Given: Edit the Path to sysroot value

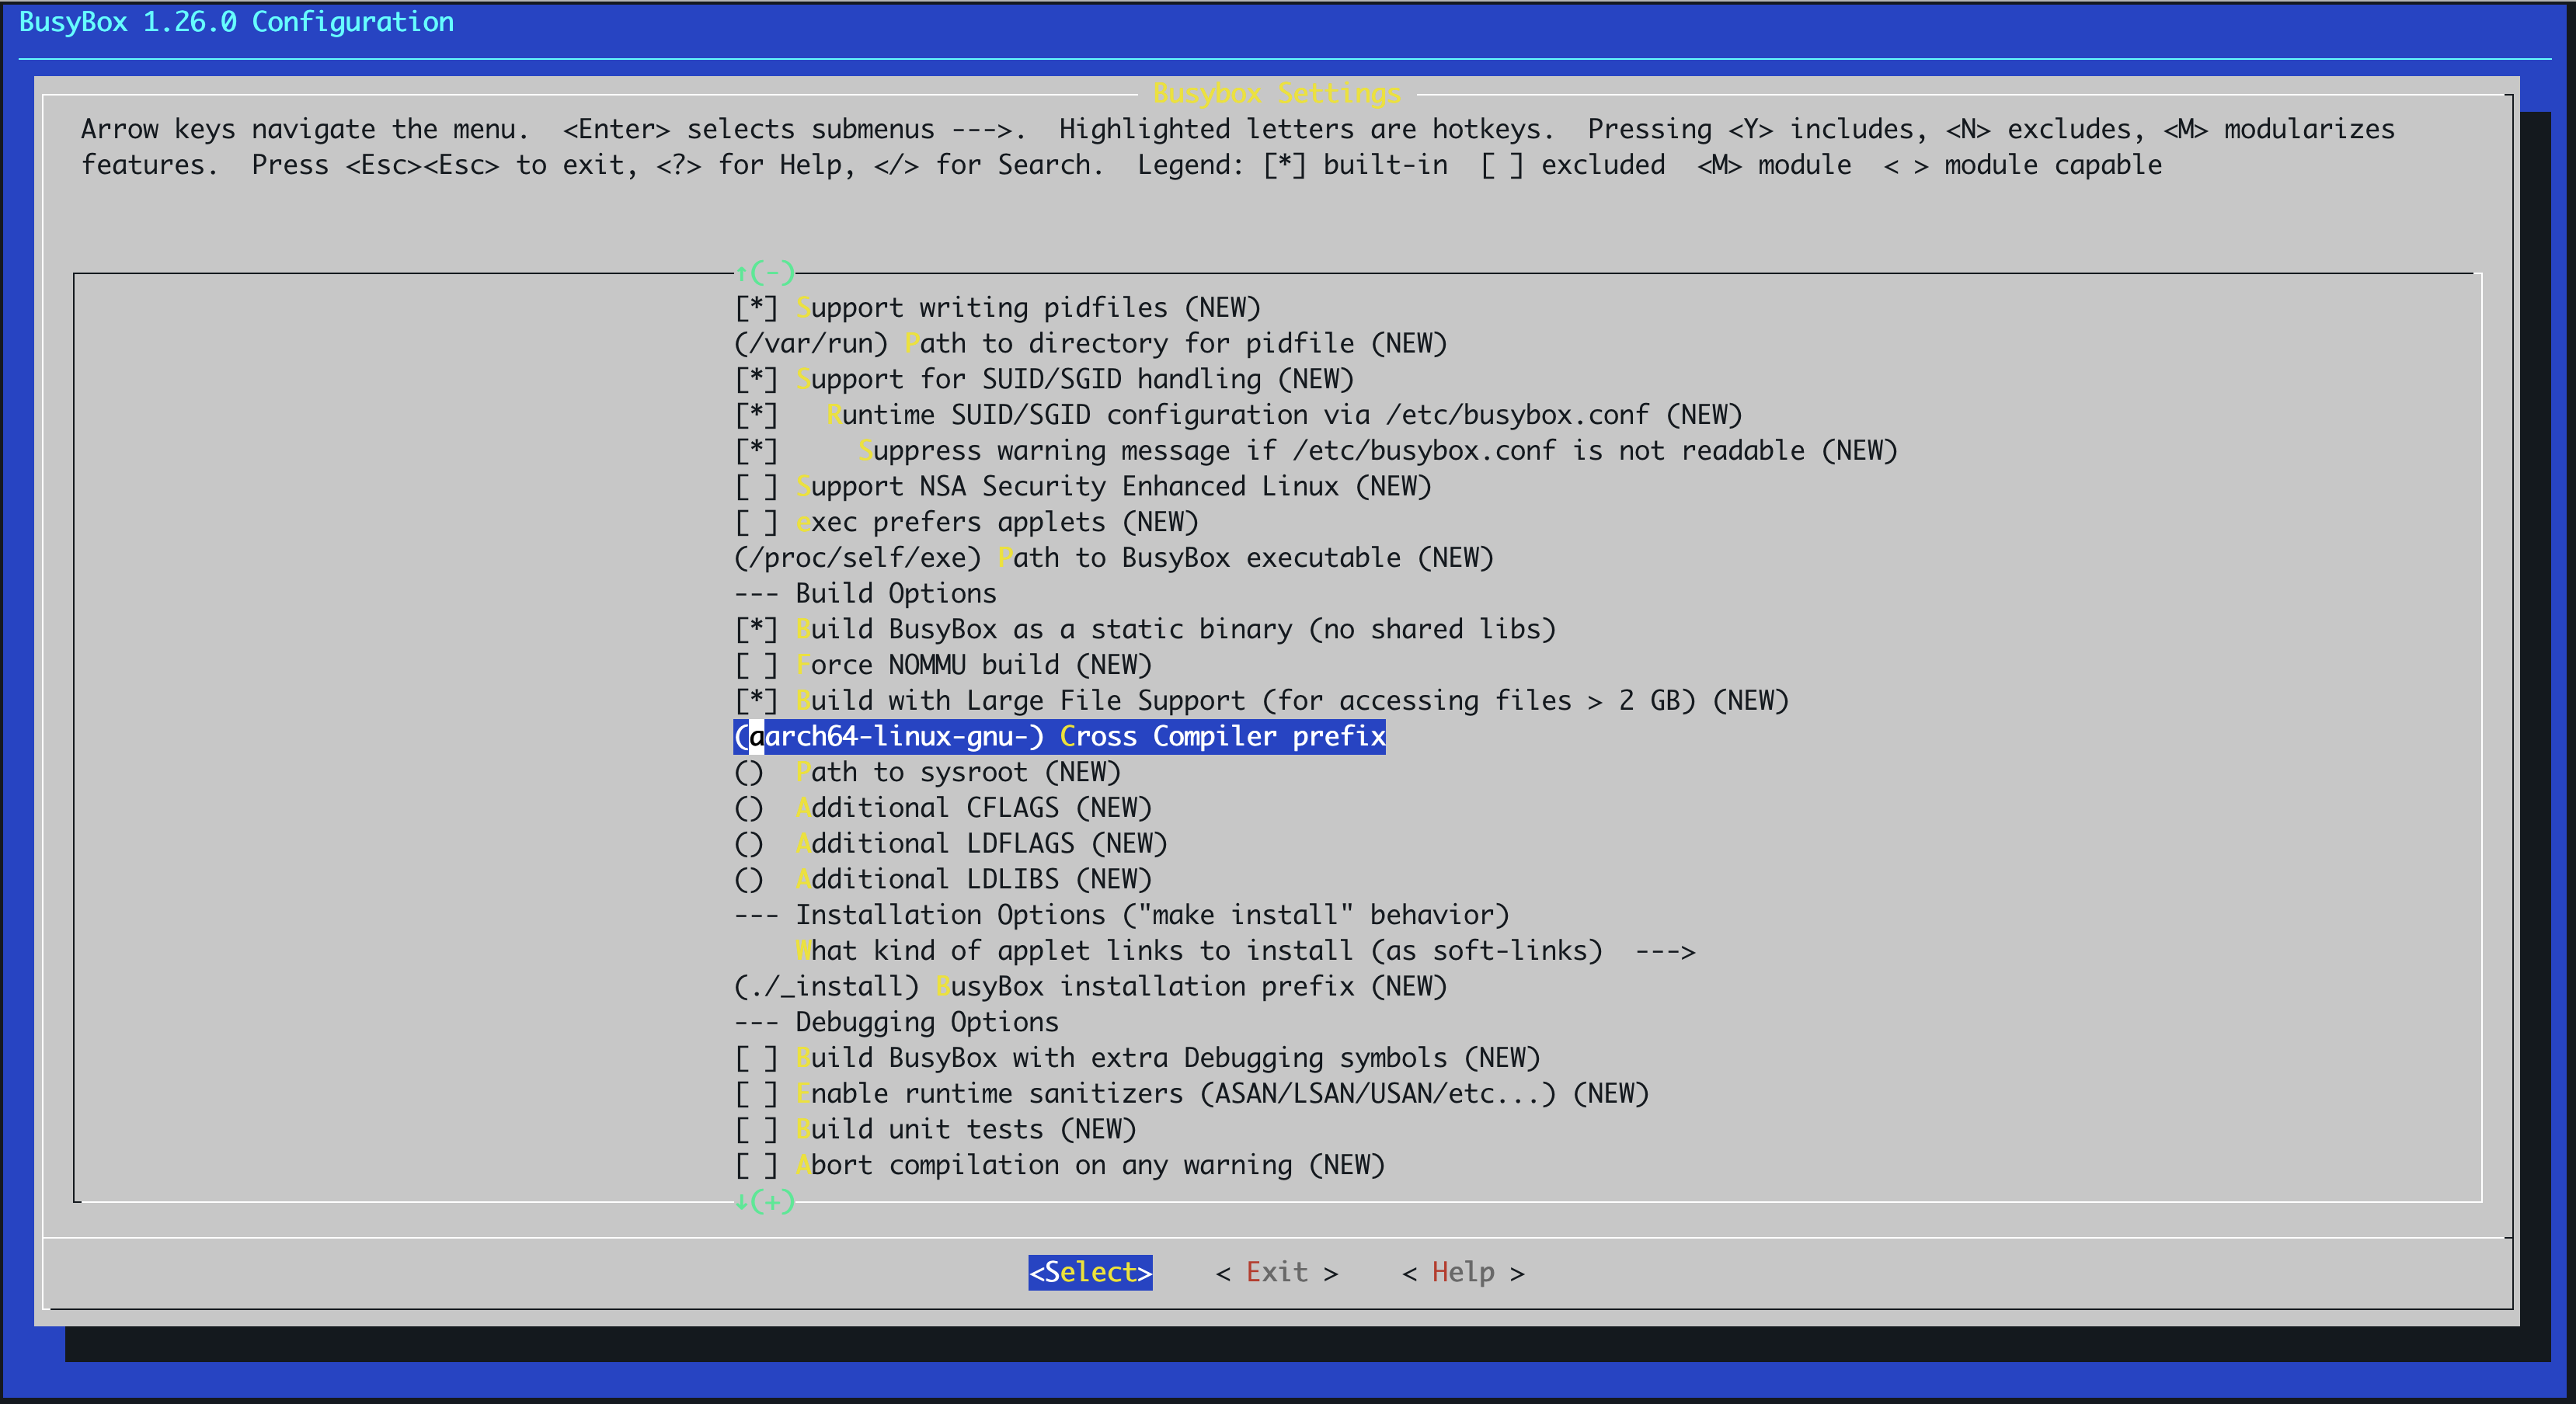Looking at the screenshot, I should pyautogui.click(x=927, y=773).
